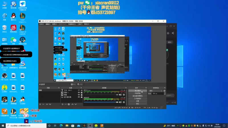Click the Windows Start button
Viewport: 228px width, 128px height.
tap(3, 126)
